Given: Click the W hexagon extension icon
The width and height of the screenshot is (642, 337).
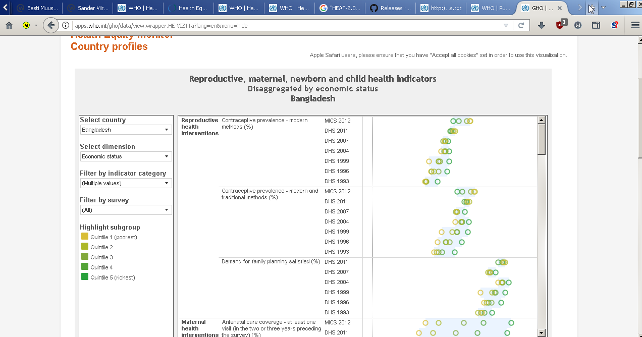Looking at the screenshot, I should point(578,25).
